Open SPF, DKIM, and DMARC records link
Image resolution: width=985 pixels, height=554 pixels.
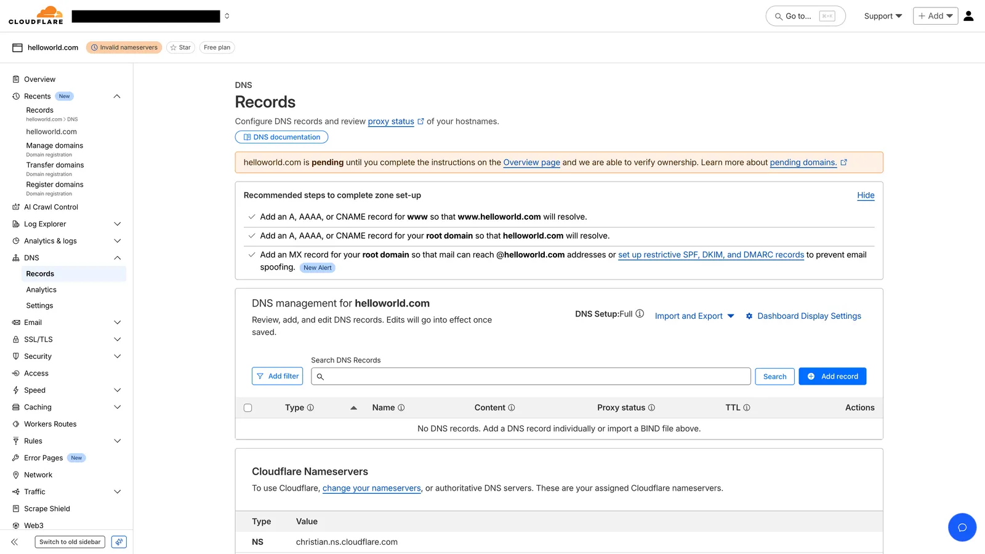point(711,255)
